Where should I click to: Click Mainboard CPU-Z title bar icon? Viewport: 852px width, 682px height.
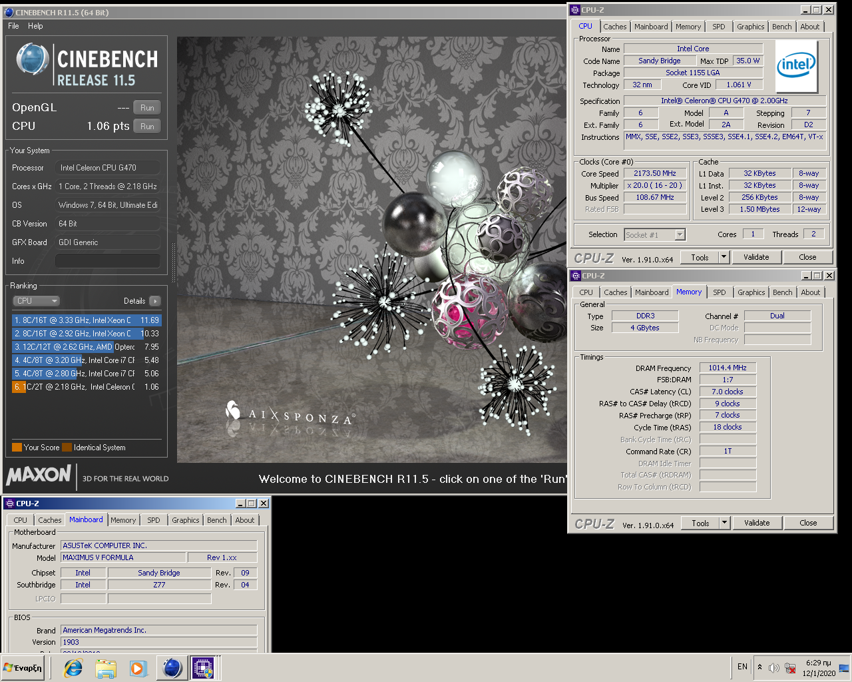(x=9, y=504)
